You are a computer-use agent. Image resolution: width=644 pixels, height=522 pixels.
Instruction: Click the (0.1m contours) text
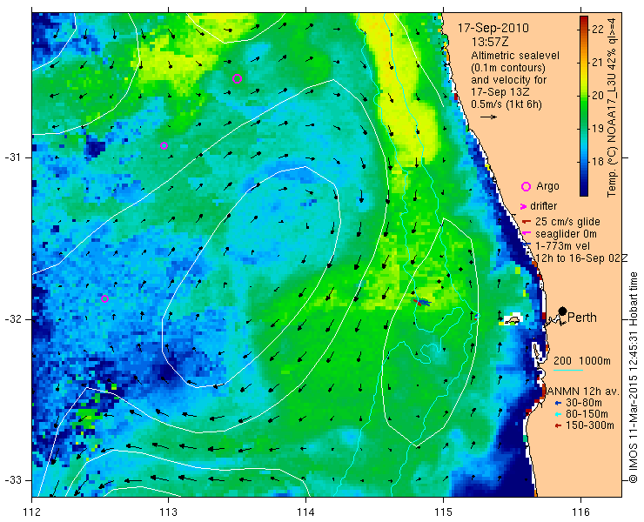[x=508, y=67]
